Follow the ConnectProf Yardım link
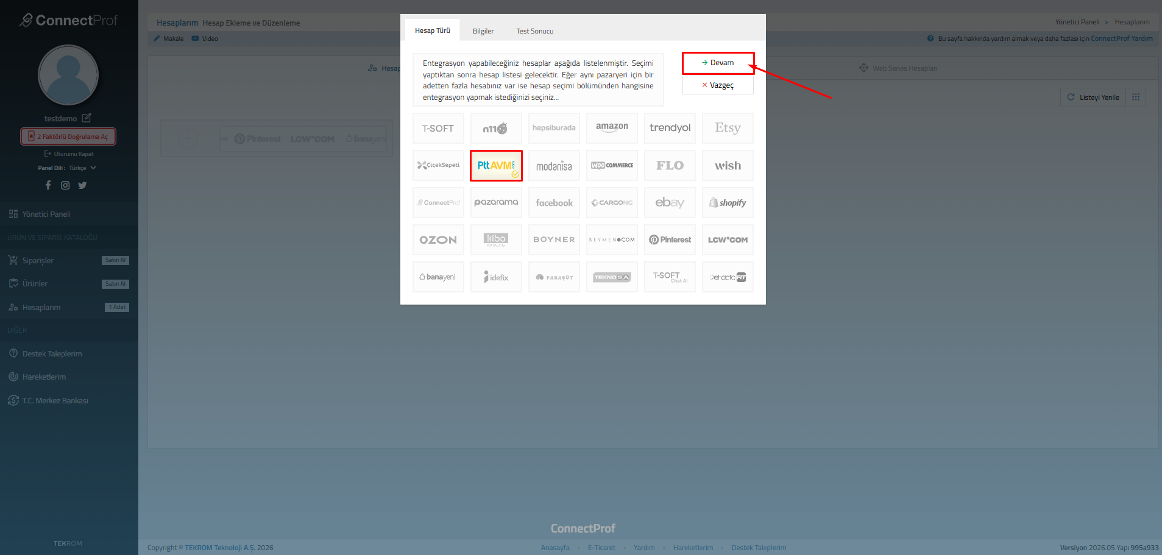This screenshot has height=555, width=1162. point(1122,38)
